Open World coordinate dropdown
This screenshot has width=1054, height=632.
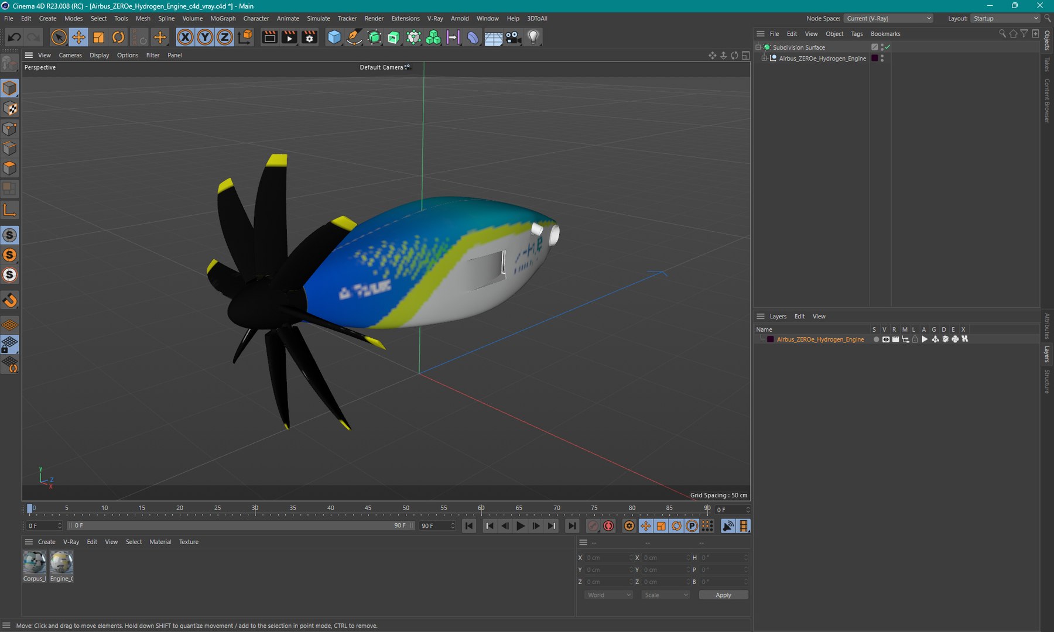click(x=608, y=595)
